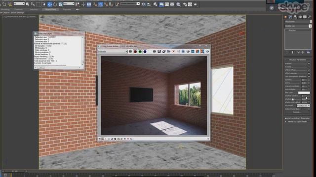Clear image with the X icon in frame buffer
The width and height of the screenshot is (316, 177).
[x=173, y=52]
